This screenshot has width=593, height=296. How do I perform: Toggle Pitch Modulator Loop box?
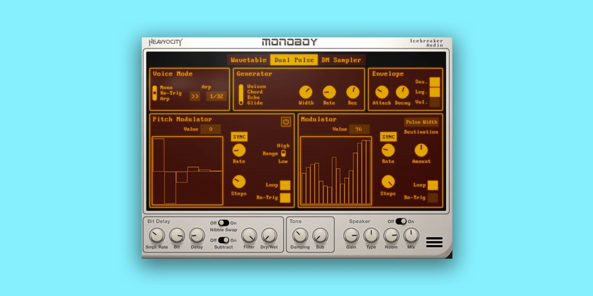point(285,185)
